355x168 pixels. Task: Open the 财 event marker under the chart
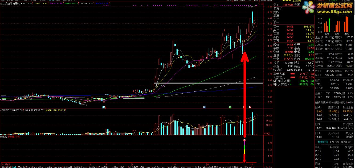(x=204, y=107)
